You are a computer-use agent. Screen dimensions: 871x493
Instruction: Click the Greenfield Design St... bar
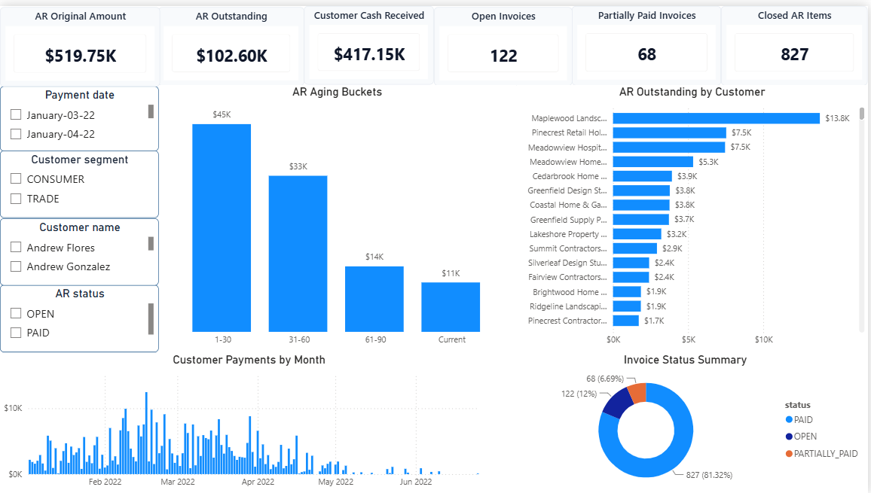pos(641,190)
